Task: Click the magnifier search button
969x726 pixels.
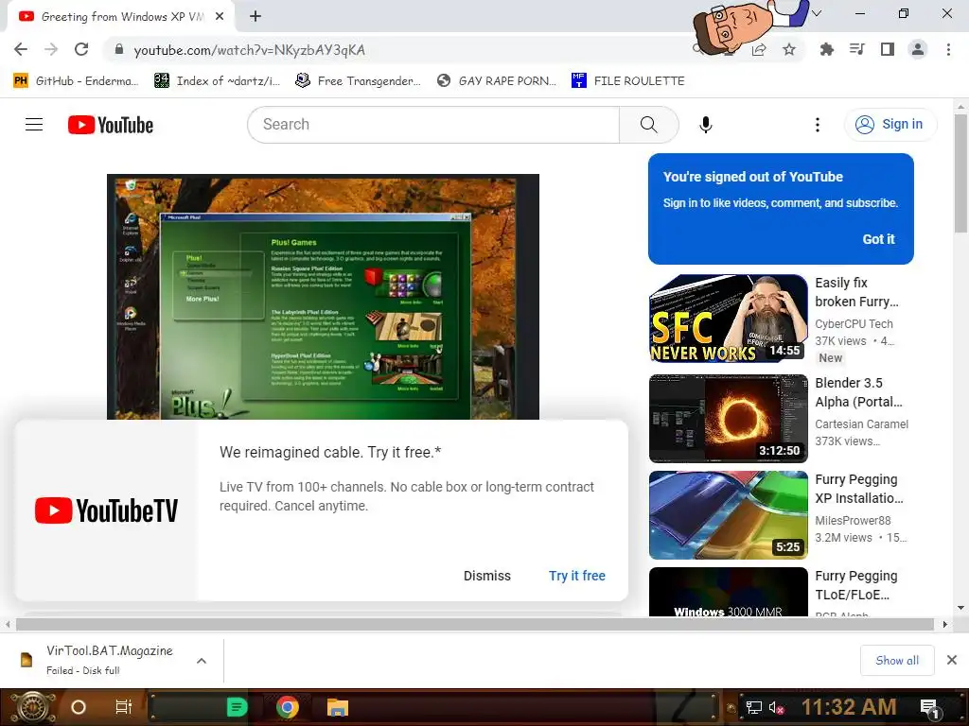Action: point(649,125)
